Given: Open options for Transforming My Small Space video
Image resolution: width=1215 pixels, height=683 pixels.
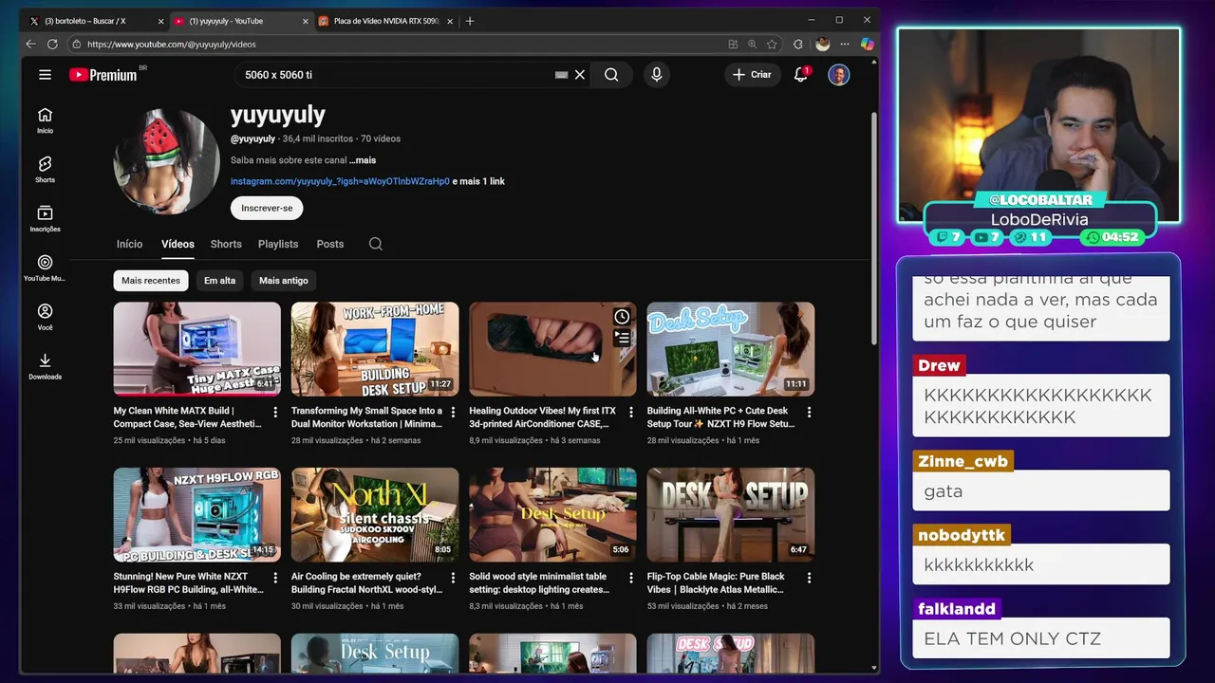Looking at the screenshot, I should click(x=453, y=412).
